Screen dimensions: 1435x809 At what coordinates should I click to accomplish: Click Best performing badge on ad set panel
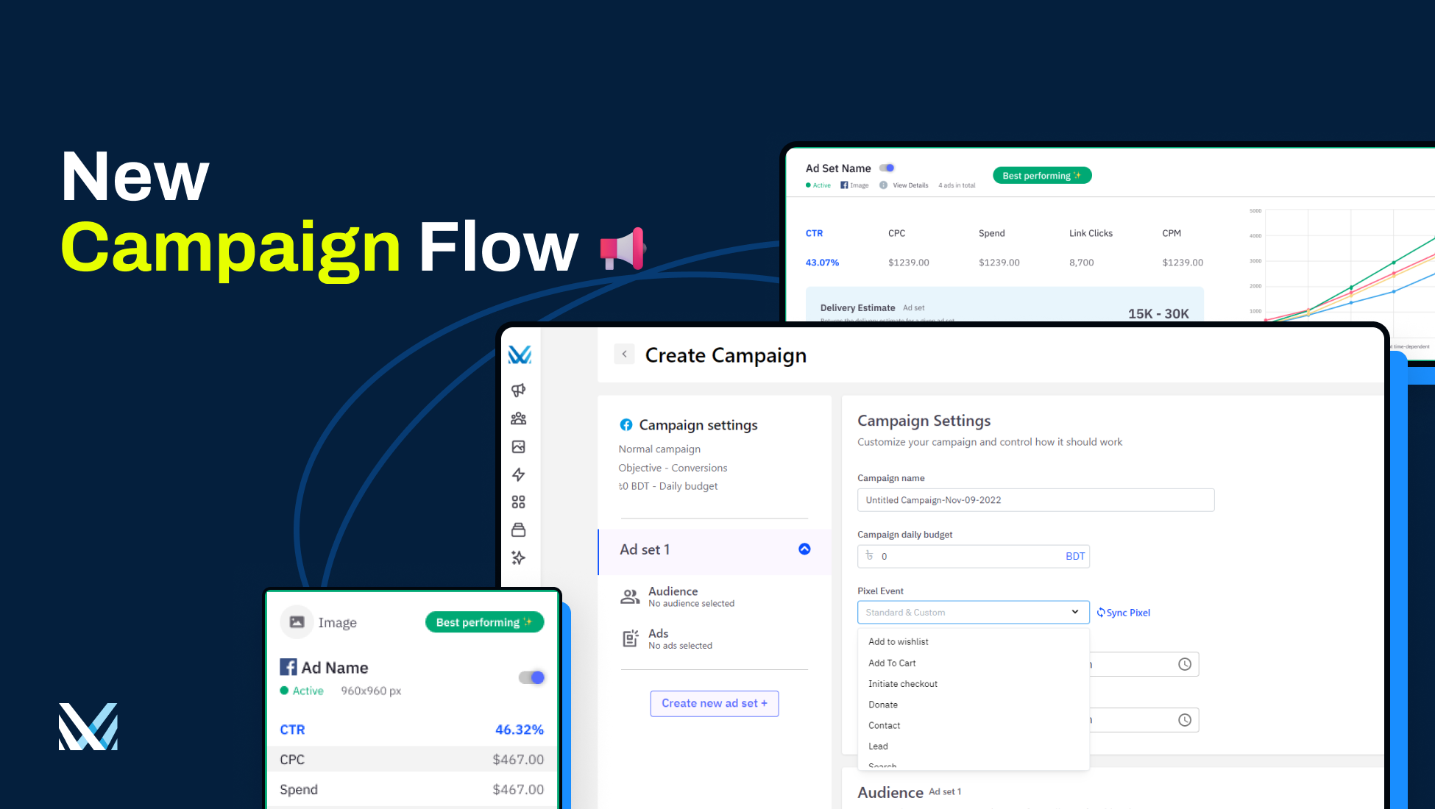coord(1042,175)
